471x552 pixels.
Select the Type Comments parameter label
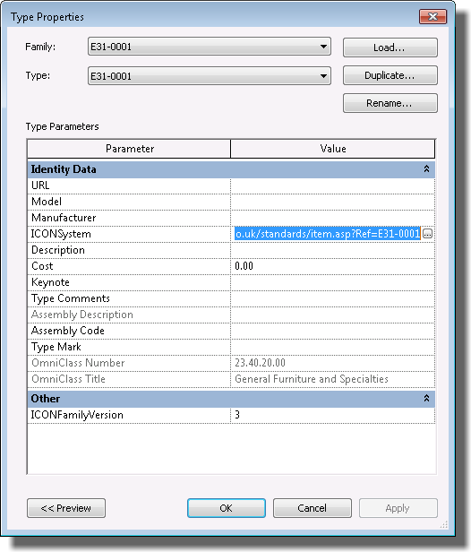coord(71,298)
